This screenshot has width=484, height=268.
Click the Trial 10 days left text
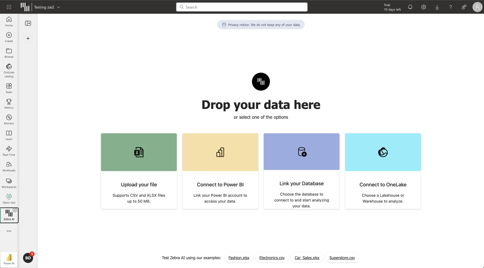[392, 7]
